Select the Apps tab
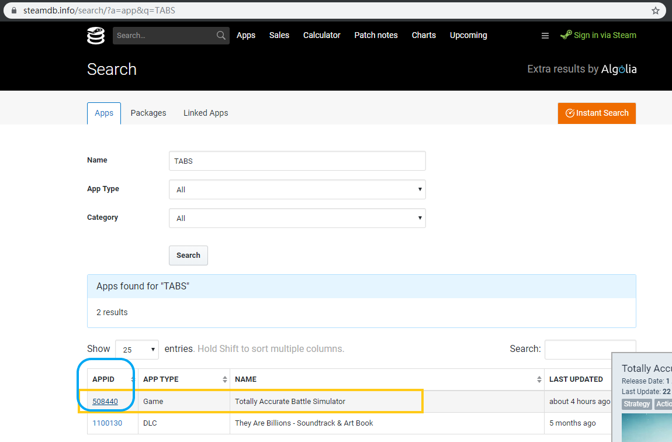 104,113
